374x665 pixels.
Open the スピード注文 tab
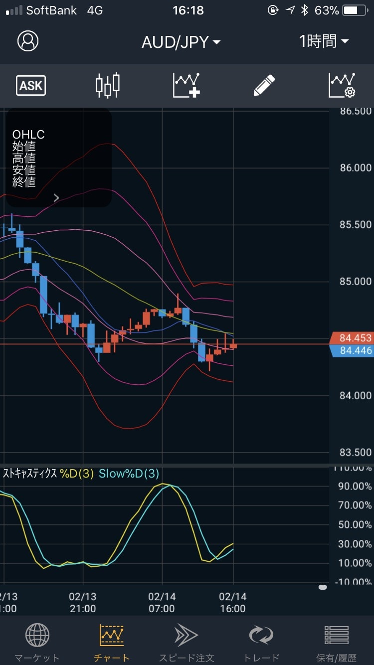[x=187, y=643]
